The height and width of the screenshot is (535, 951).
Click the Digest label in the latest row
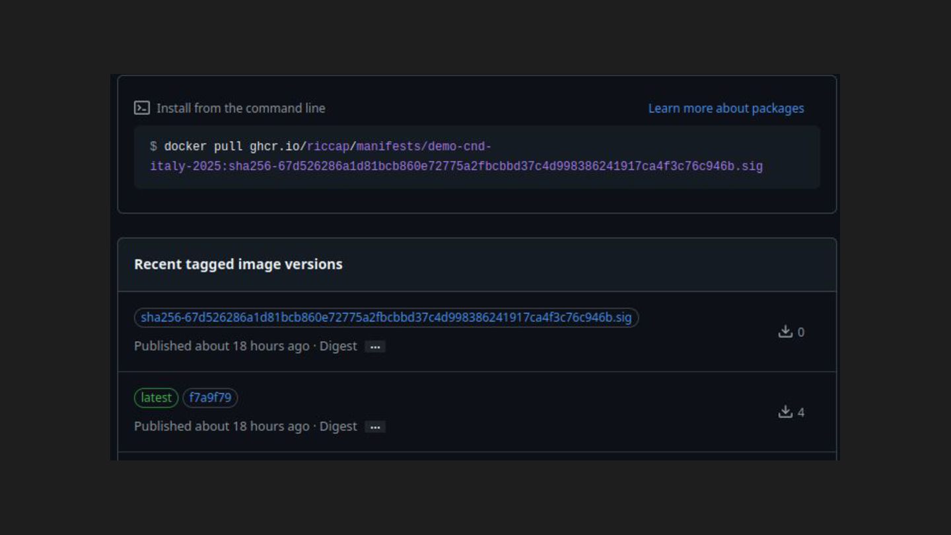[x=338, y=427]
